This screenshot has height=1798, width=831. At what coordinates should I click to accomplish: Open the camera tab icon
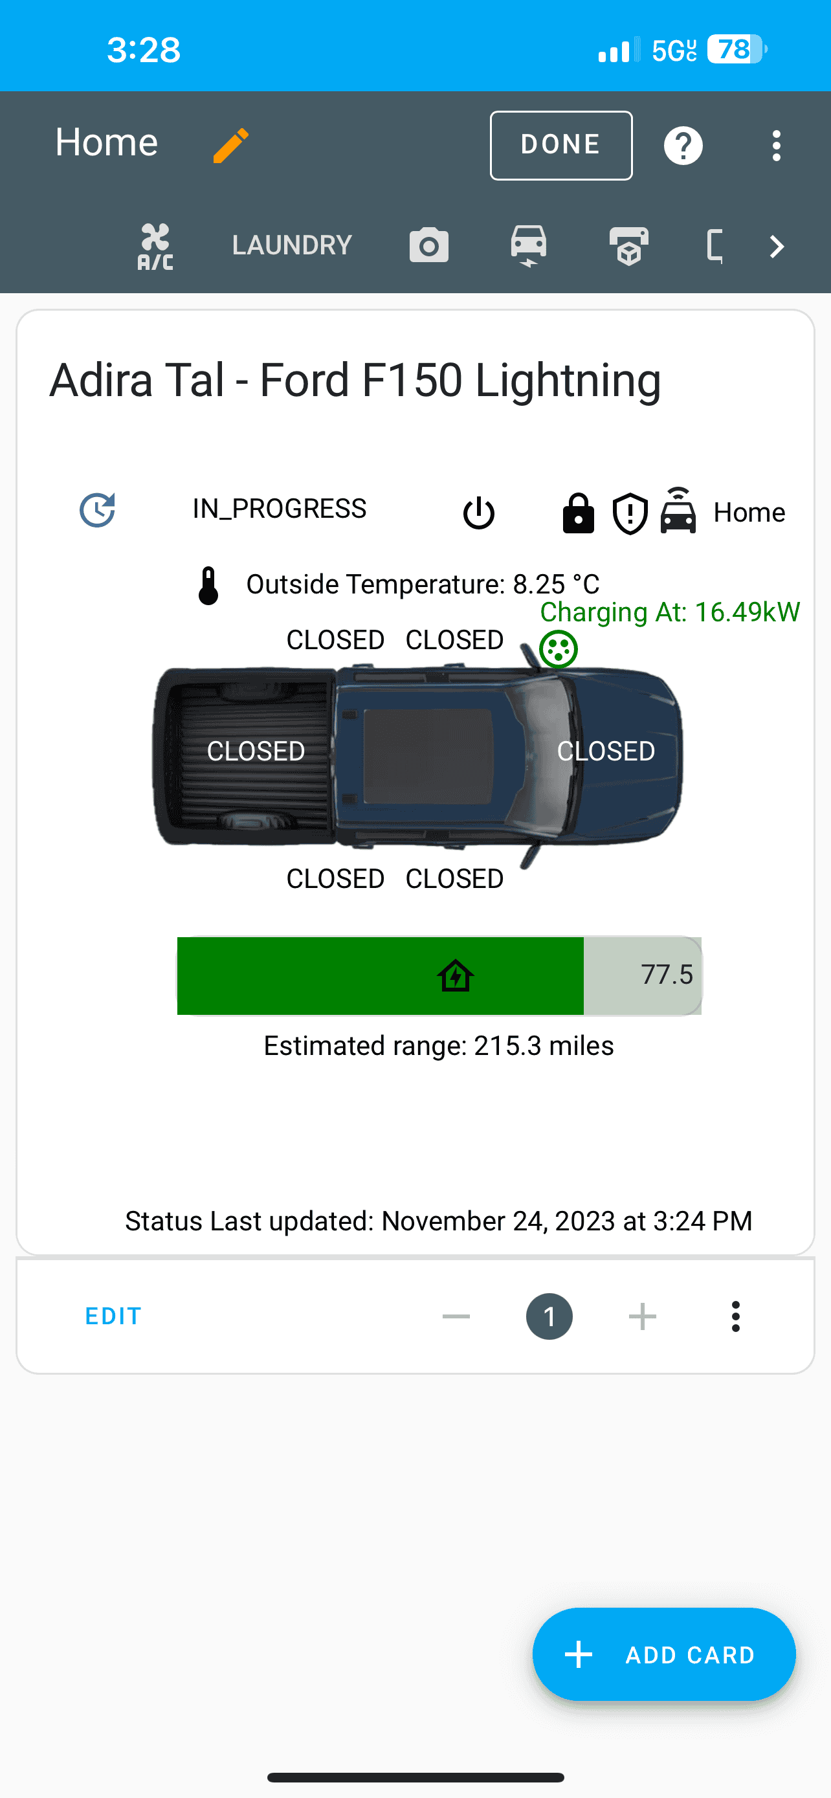tap(428, 246)
